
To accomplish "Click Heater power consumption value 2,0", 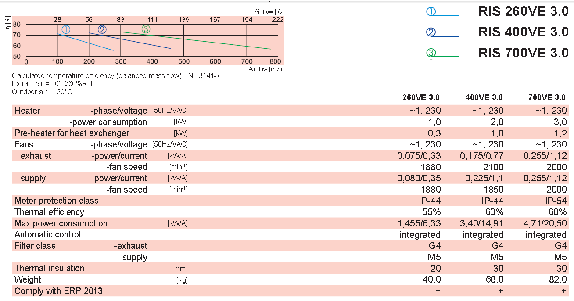I will (498, 122).
